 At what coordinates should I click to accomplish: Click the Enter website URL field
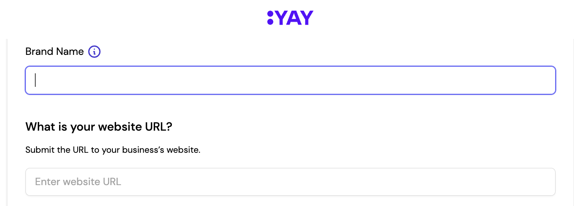[290, 181]
